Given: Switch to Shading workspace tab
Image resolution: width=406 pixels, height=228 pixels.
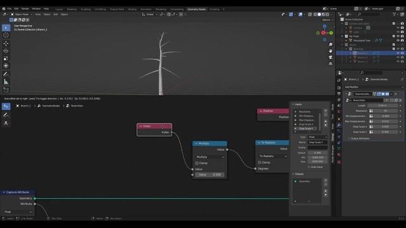Looking at the screenshot, I should pyautogui.click(x=133, y=9).
